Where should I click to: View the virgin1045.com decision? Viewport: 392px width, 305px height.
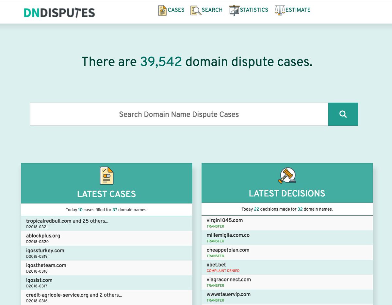[x=287, y=223]
